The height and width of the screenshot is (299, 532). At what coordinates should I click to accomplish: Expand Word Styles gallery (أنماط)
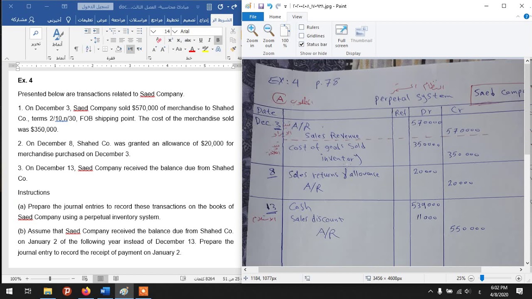point(57,39)
